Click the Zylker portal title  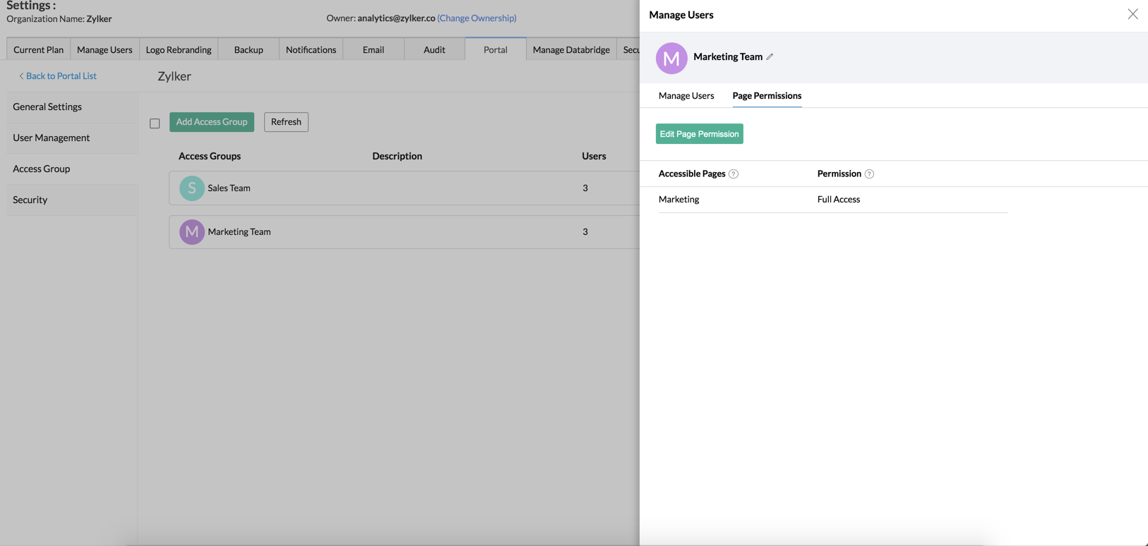(174, 76)
